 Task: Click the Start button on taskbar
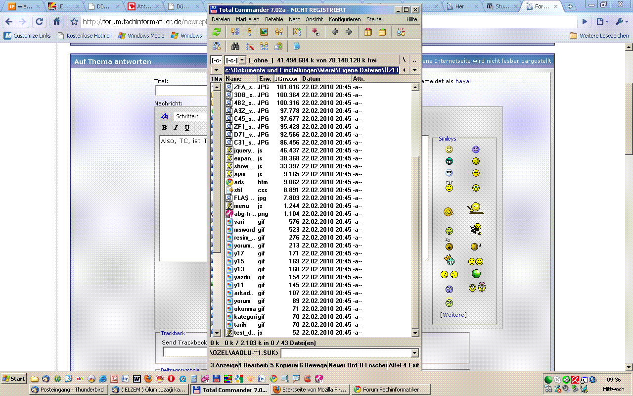click(13, 379)
